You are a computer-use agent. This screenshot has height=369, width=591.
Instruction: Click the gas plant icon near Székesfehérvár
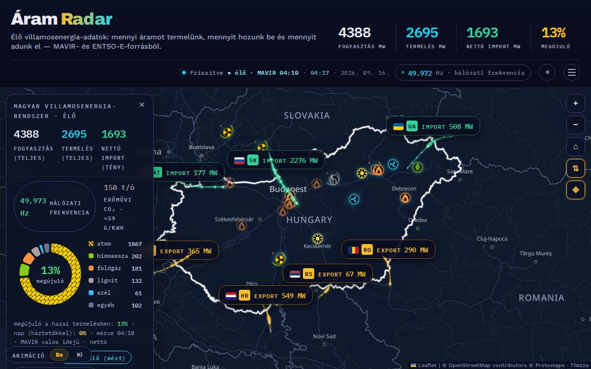tap(242, 225)
